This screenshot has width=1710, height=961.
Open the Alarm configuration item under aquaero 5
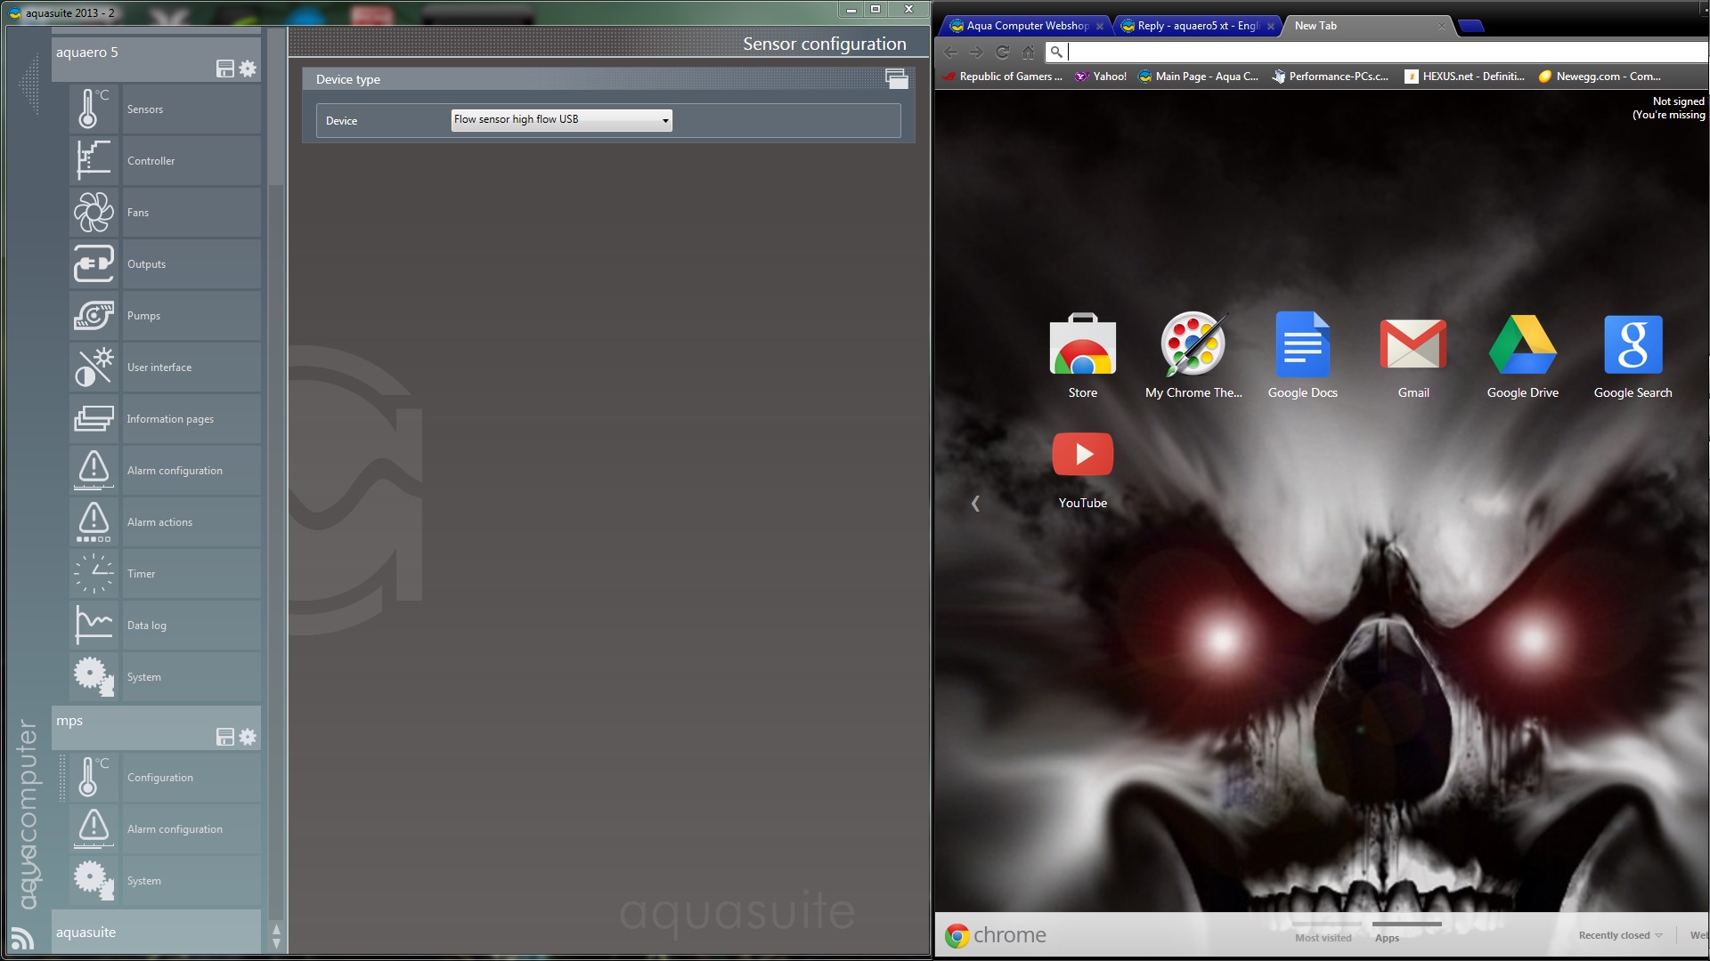click(x=175, y=471)
